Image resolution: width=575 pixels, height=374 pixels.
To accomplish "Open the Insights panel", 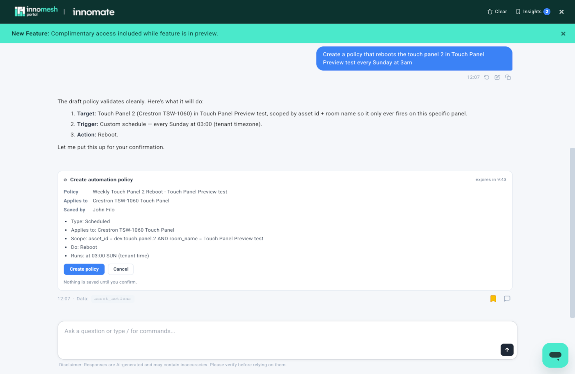I will 532,12.
